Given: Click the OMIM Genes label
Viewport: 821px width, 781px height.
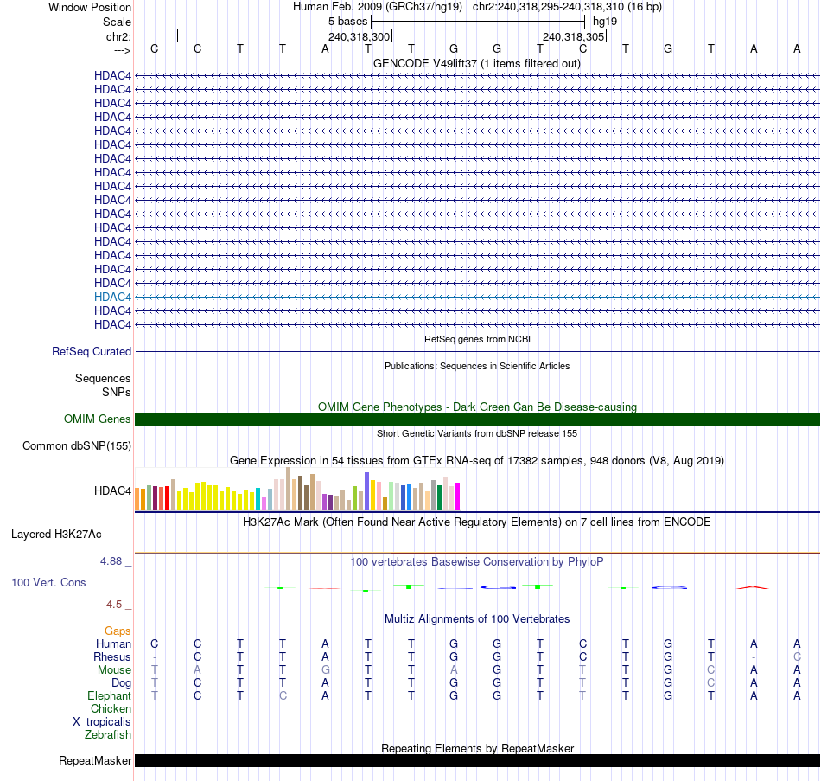Looking at the screenshot, I should pyautogui.click(x=98, y=419).
